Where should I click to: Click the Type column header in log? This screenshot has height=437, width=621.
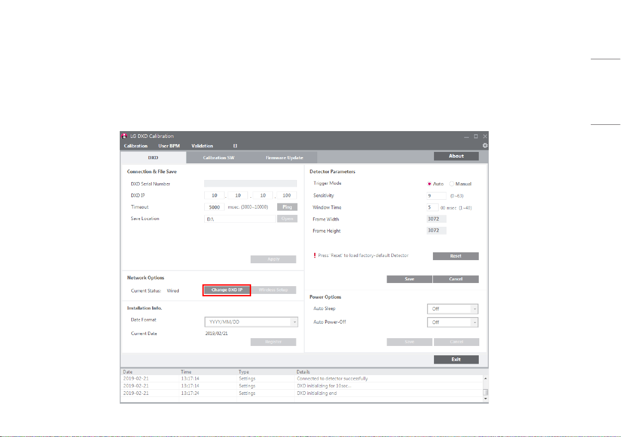244,372
